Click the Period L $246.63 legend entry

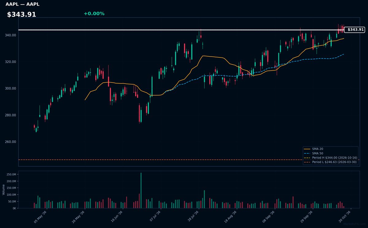click(331, 162)
